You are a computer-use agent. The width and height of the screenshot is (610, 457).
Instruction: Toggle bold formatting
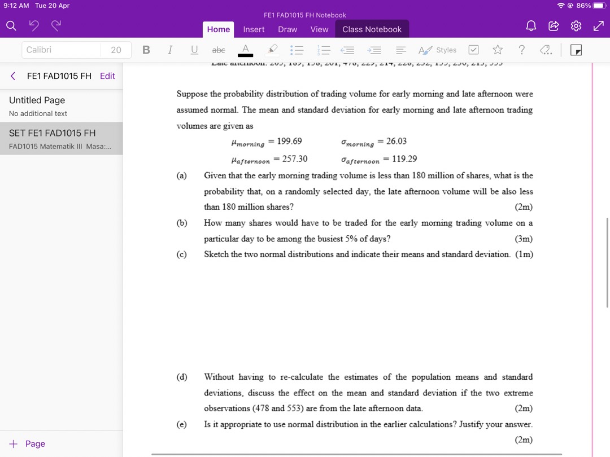click(x=146, y=50)
